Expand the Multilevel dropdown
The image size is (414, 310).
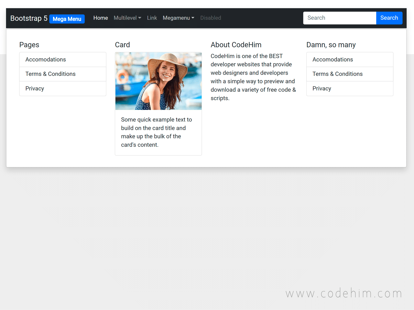point(125,18)
